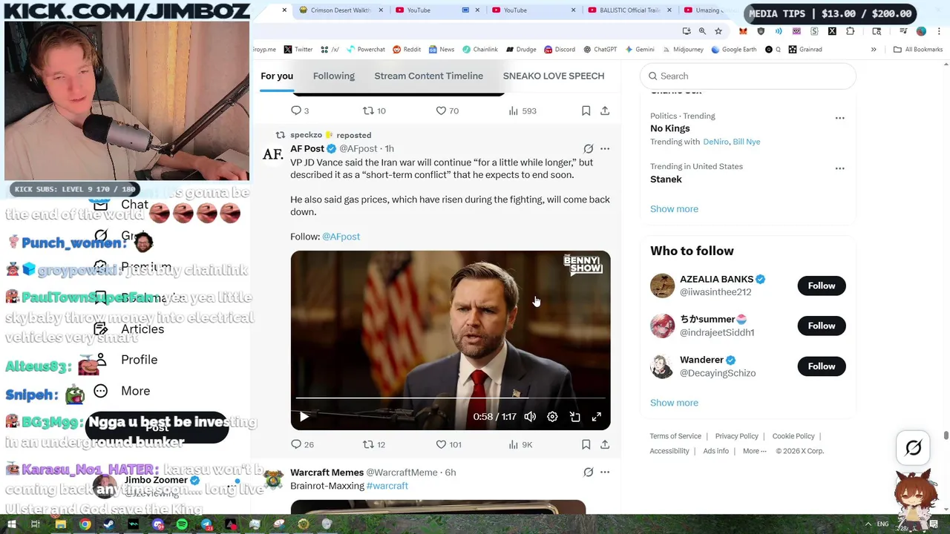The height and width of the screenshot is (534, 950).
Task: Open video settings gear
Action: (552, 417)
